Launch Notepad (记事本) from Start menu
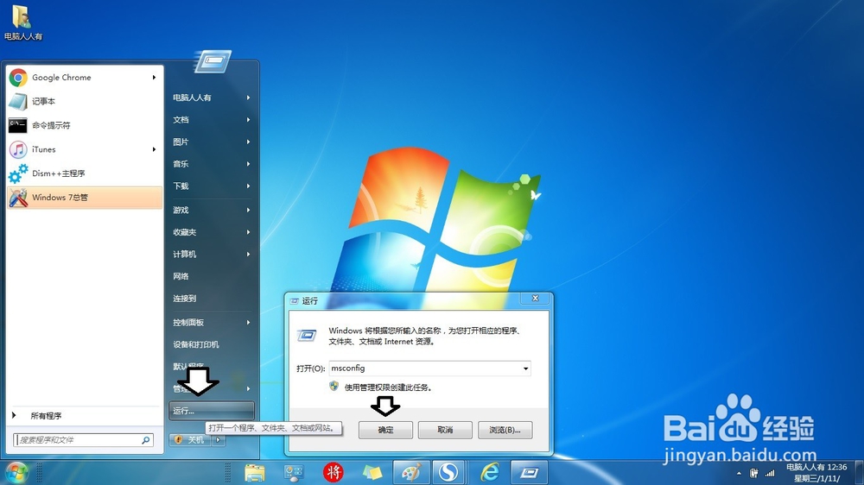 [85, 101]
